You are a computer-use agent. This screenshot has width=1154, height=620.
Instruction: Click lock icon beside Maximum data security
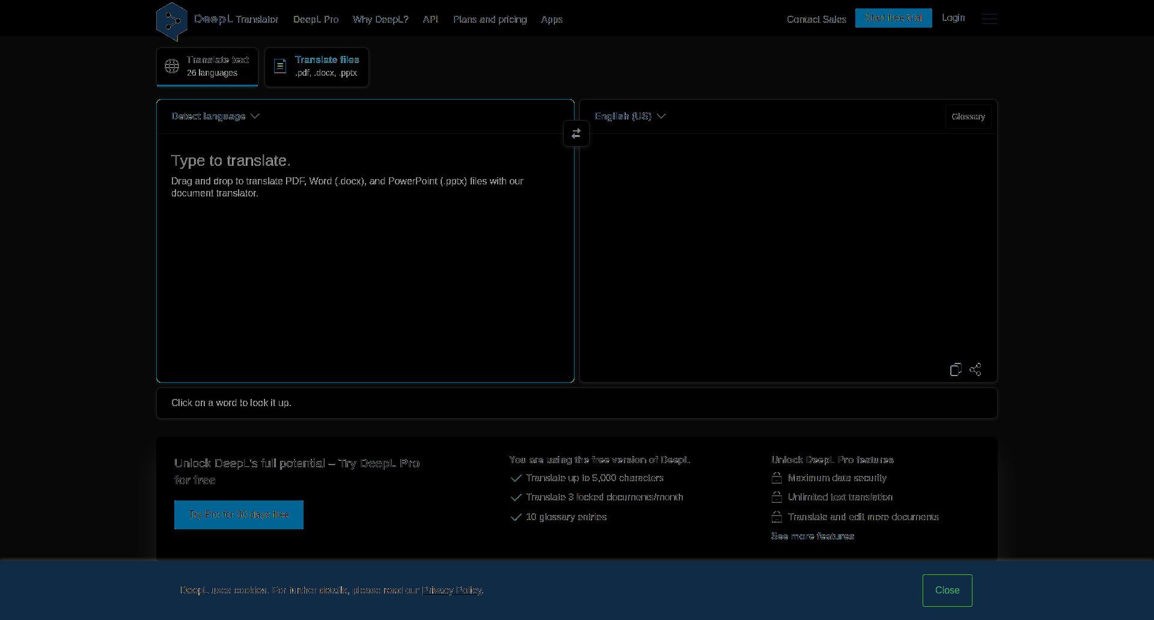click(777, 478)
